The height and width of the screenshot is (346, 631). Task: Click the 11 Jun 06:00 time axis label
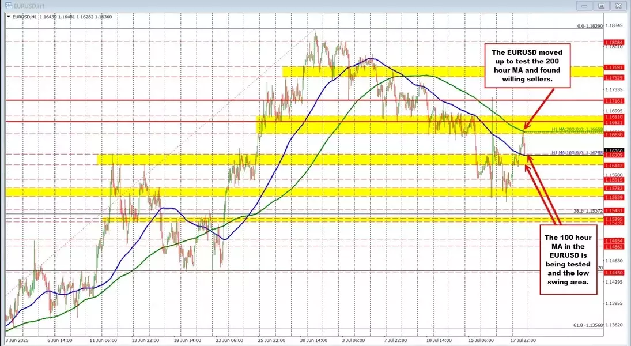click(103, 340)
